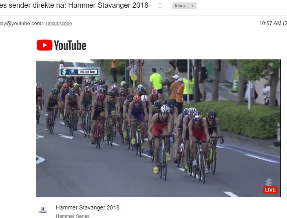Click the Inbox label tag
Screen dimensions: 287x218
click(x=180, y=6)
